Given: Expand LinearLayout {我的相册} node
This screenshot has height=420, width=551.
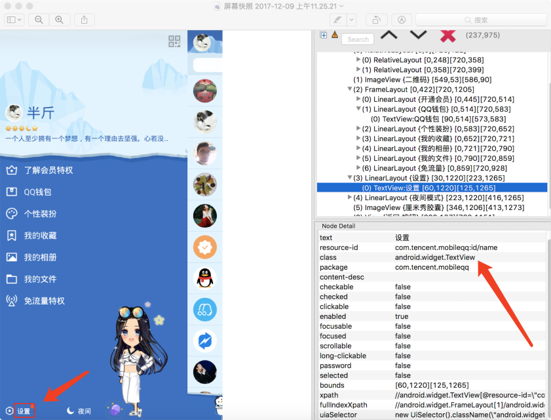Looking at the screenshot, I should (358, 148).
